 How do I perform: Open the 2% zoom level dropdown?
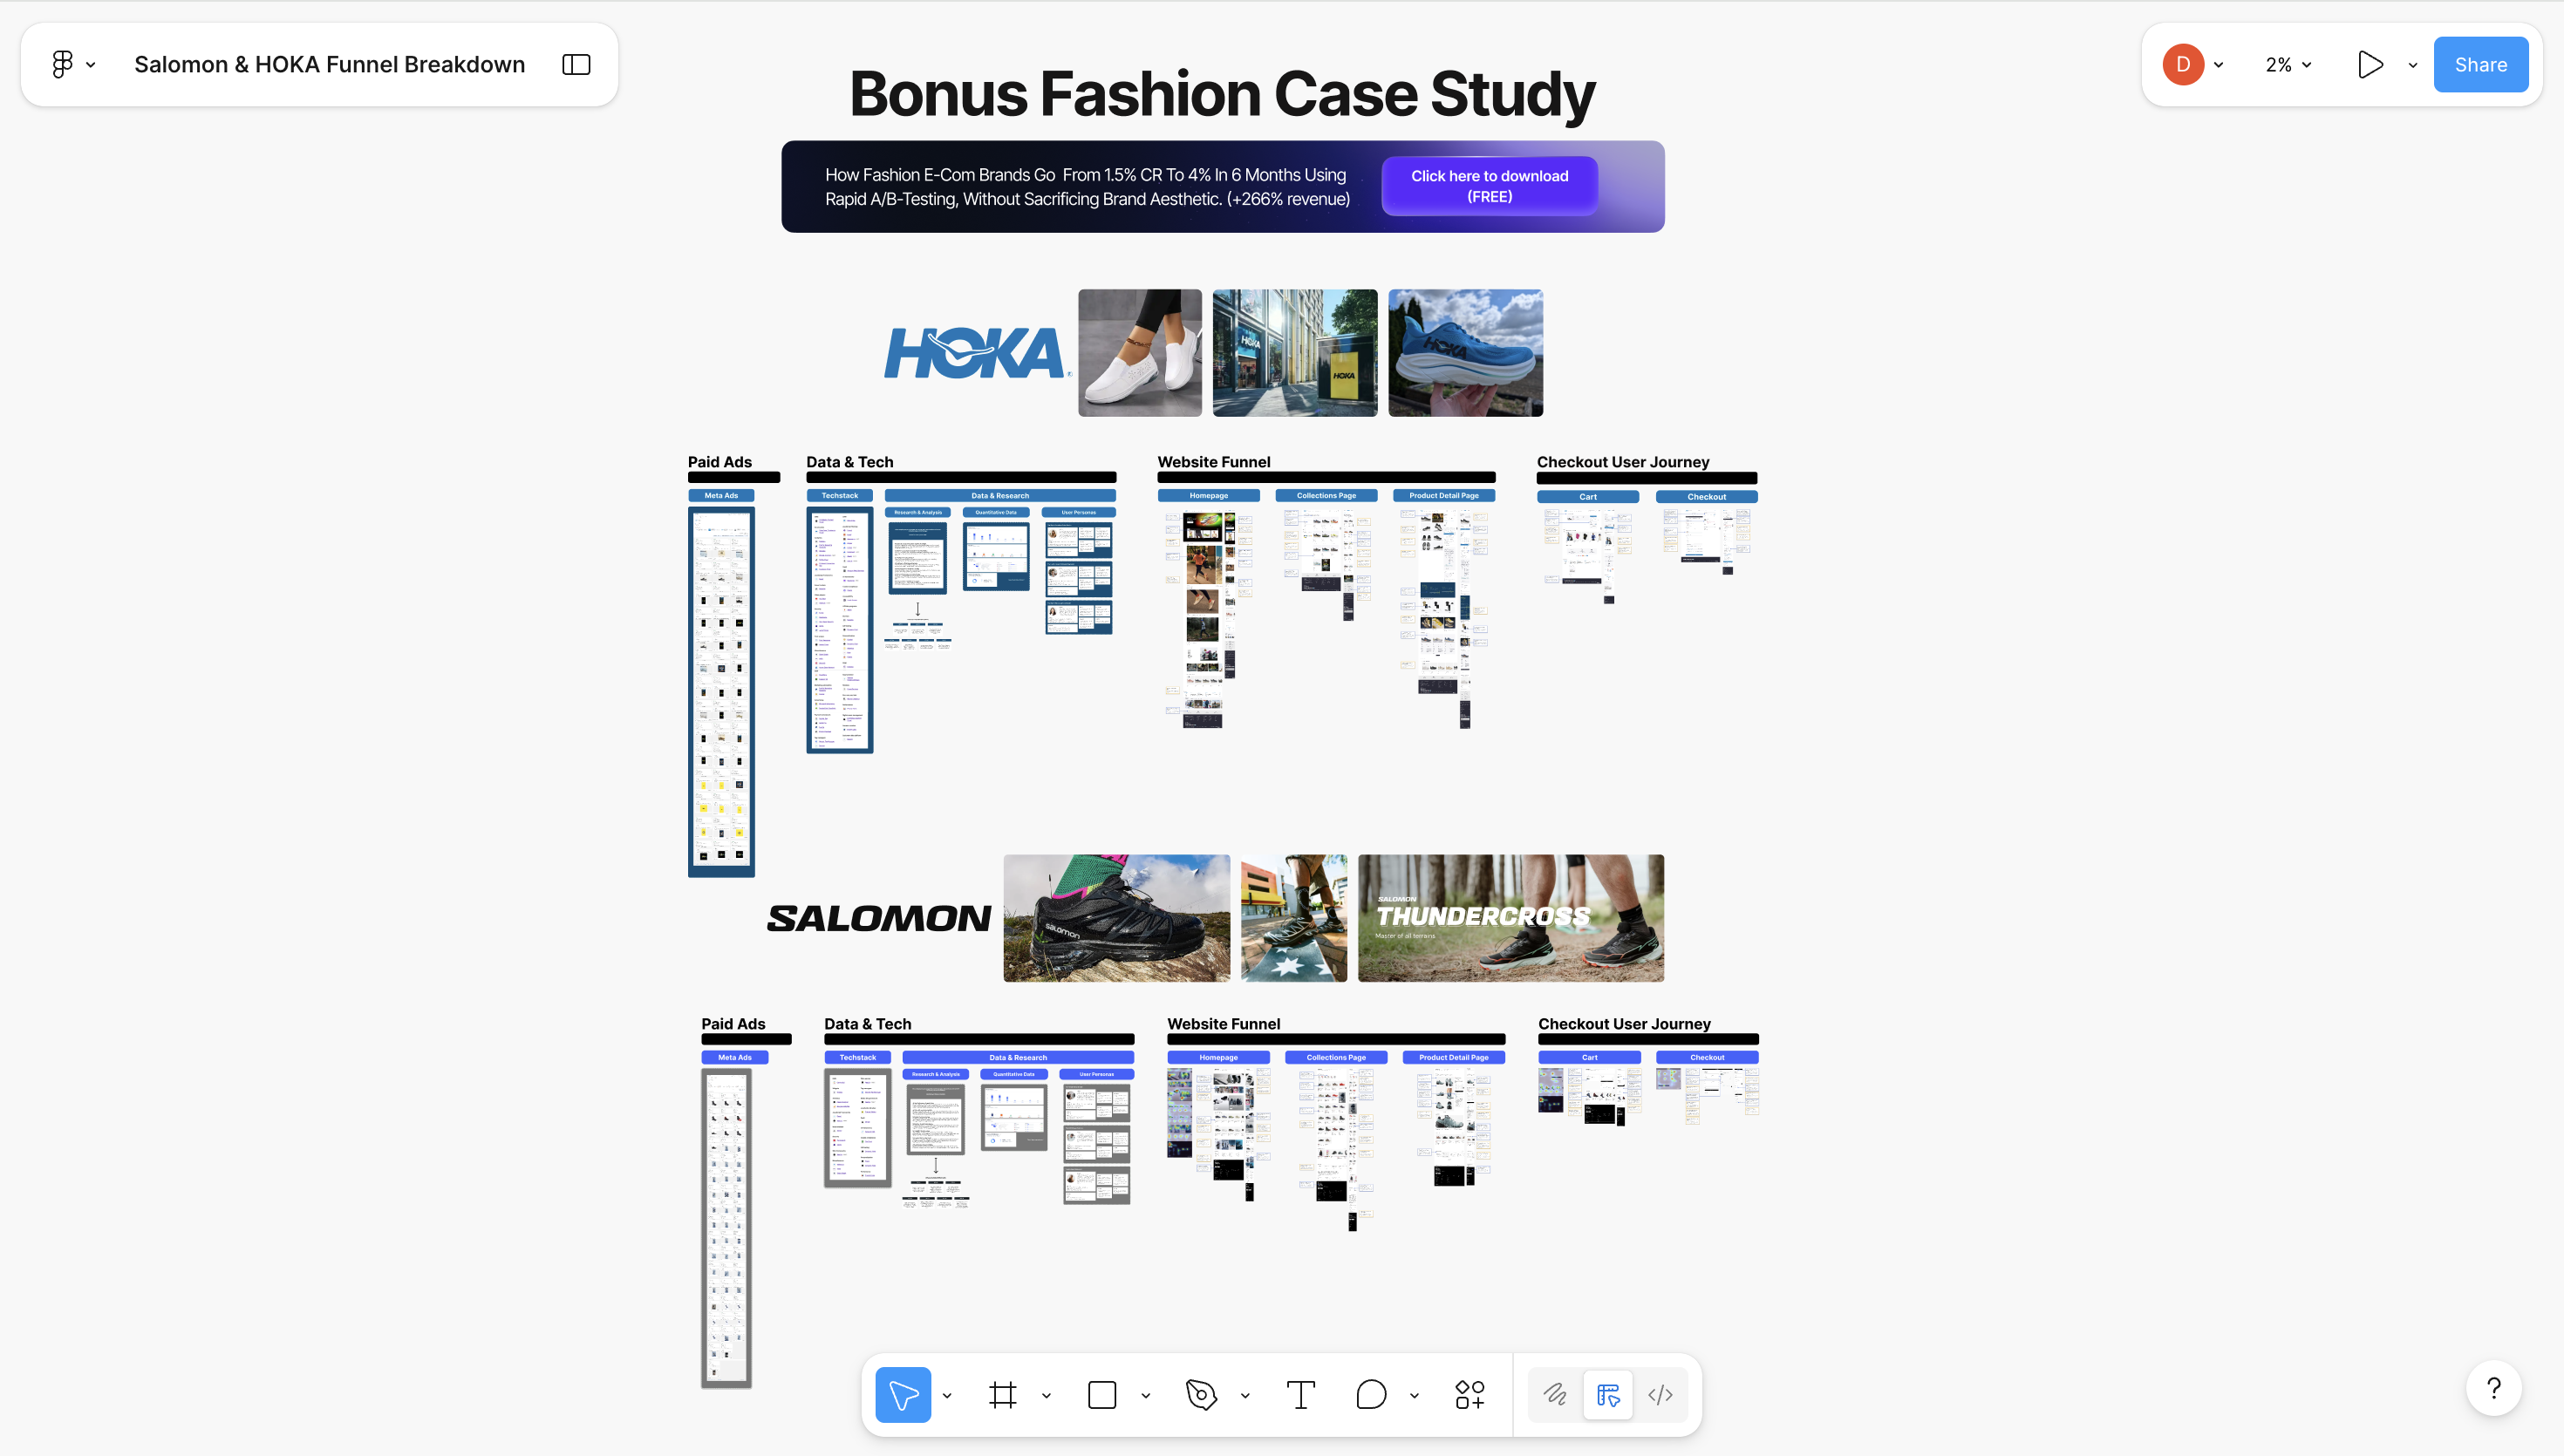click(2288, 65)
